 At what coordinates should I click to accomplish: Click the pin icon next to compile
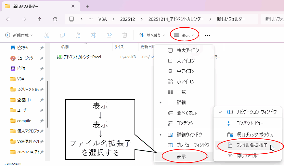pyautogui.click(x=42, y=121)
